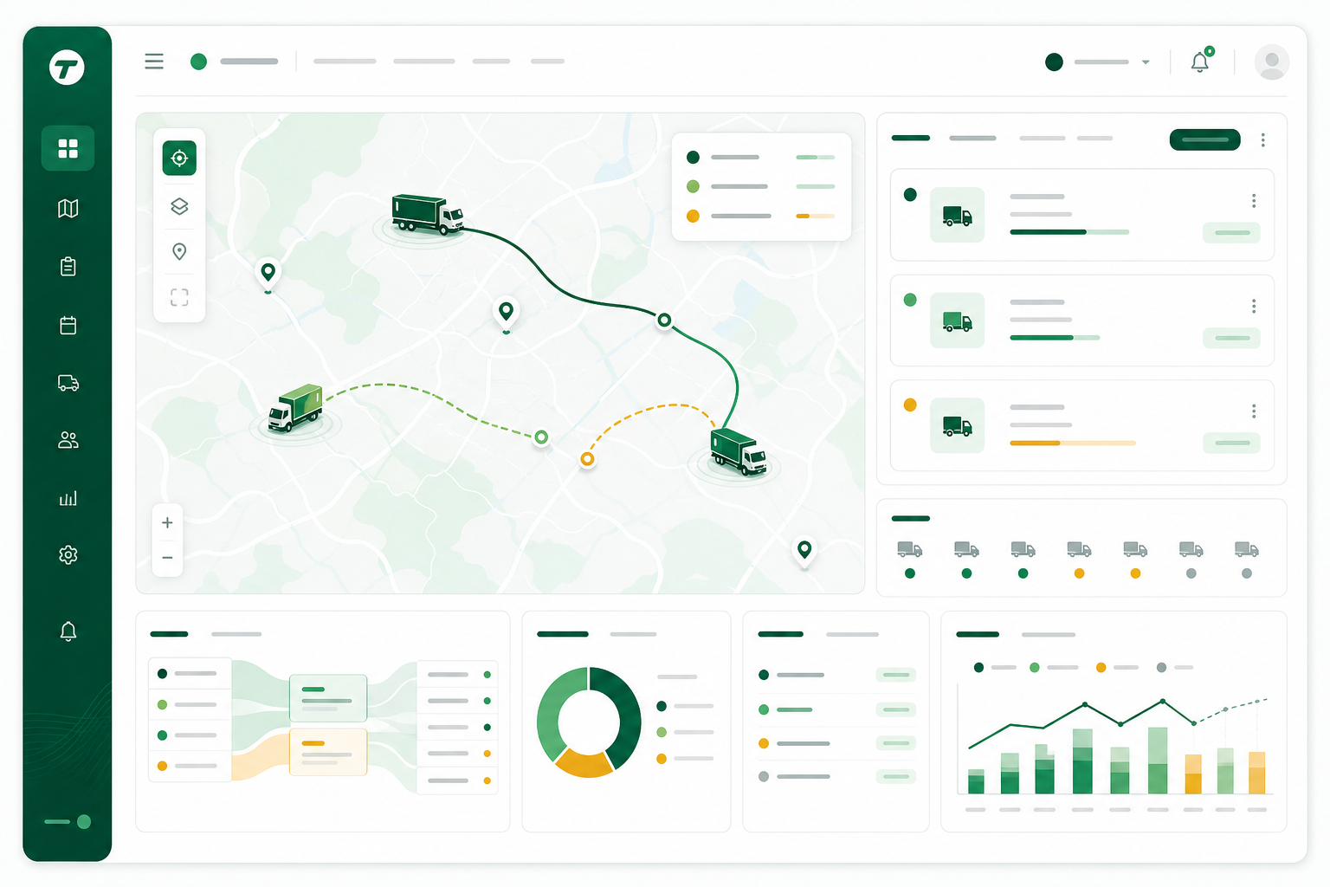Switch to second tab in donut chart panel
The height and width of the screenshot is (887, 1330).
[x=634, y=634]
